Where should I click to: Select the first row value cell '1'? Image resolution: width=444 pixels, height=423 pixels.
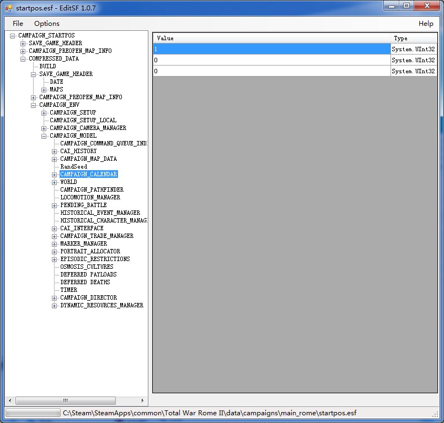272,49
